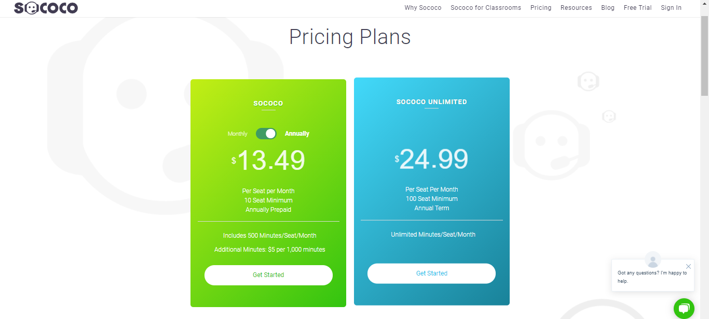Open the Why Sococo menu item

423,8
